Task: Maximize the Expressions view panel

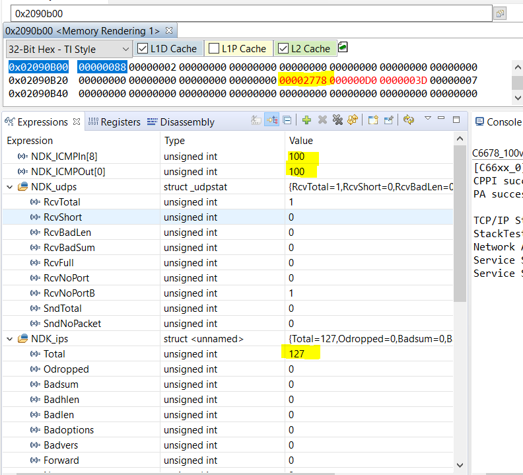Action: tap(456, 120)
